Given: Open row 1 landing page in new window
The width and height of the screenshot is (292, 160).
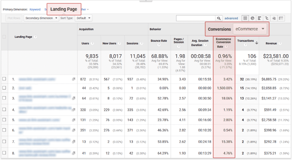Looking at the screenshot, I should 74,79.
